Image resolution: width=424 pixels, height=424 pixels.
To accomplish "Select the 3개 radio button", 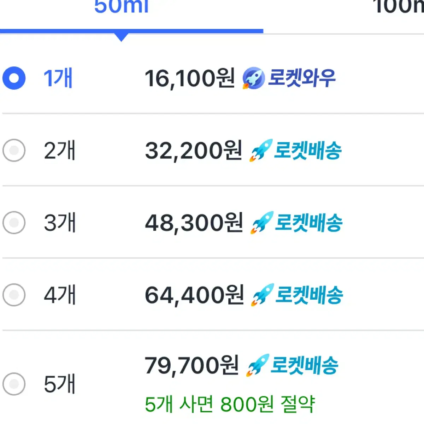I will (x=14, y=223).
